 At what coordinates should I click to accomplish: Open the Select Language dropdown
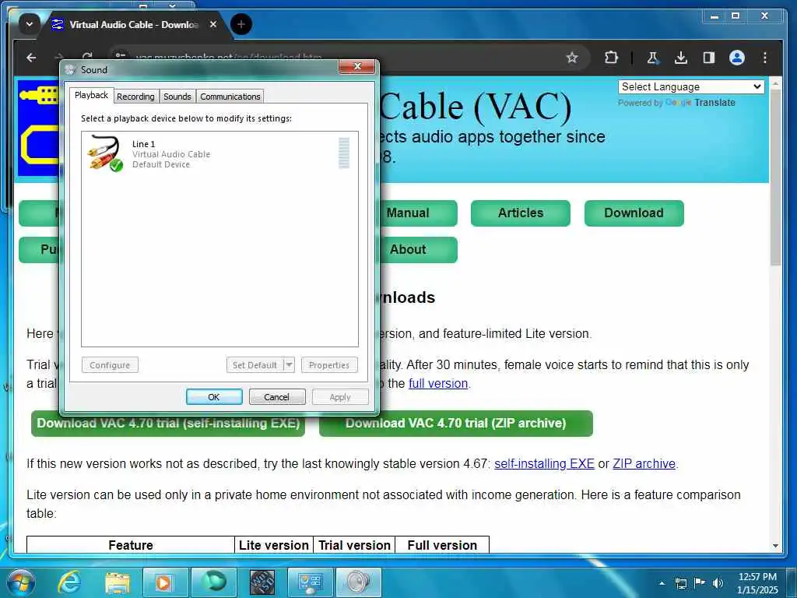point(691,87)
